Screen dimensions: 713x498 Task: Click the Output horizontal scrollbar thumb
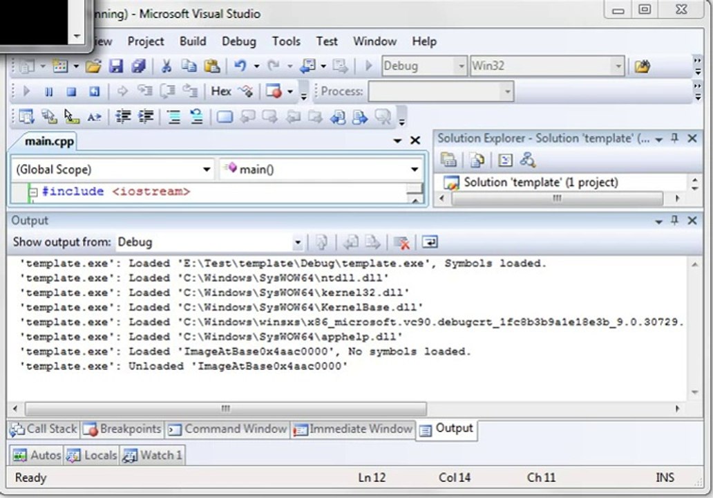pos(225,408)
